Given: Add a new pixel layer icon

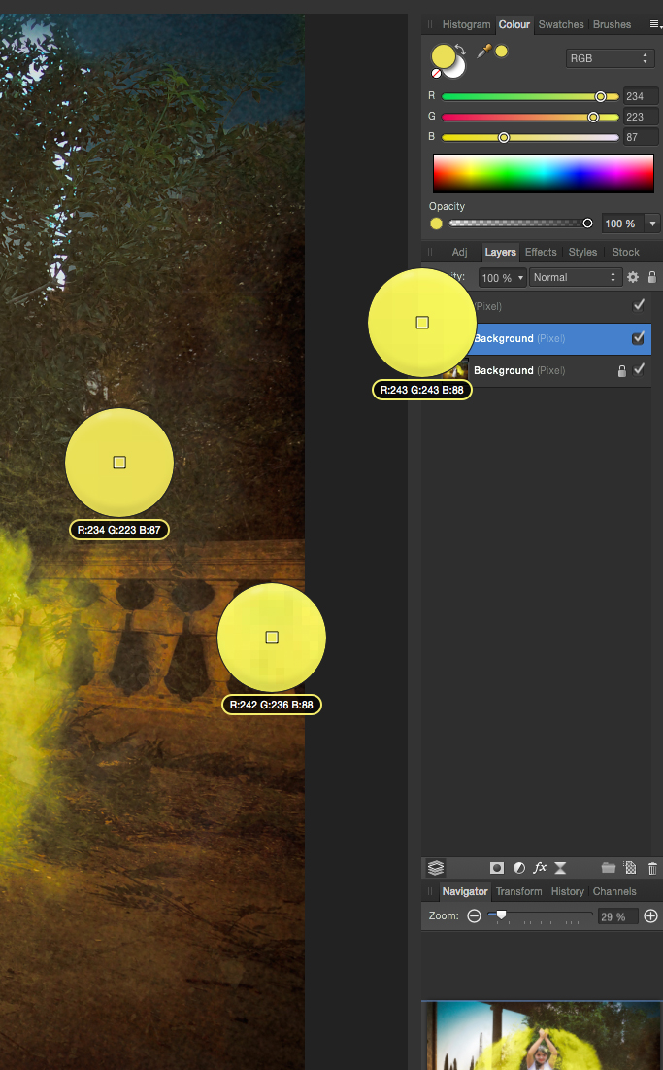Looking at the screenshot, I should (630, 867).
